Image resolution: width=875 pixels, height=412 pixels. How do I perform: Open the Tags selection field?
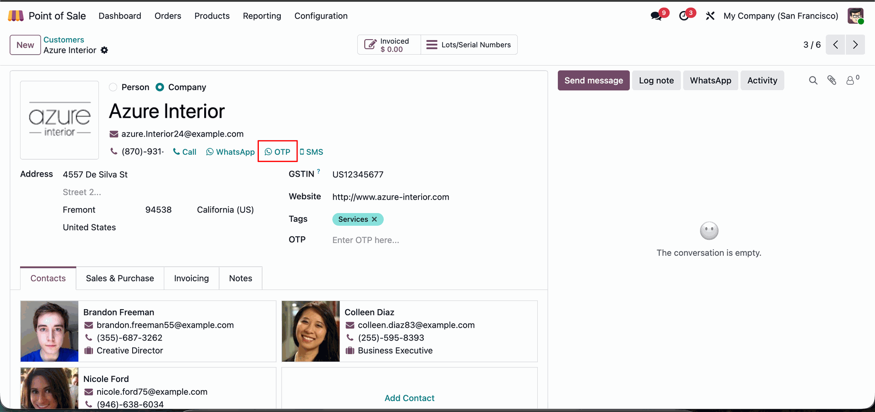(x=434, y=219)
